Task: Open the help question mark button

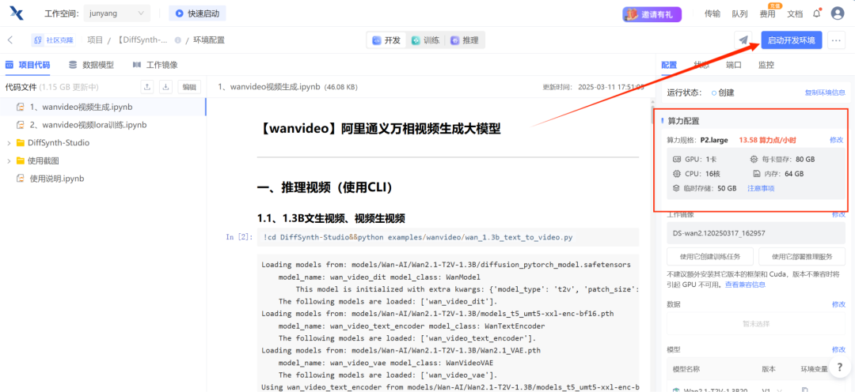Action: [840, 367]
